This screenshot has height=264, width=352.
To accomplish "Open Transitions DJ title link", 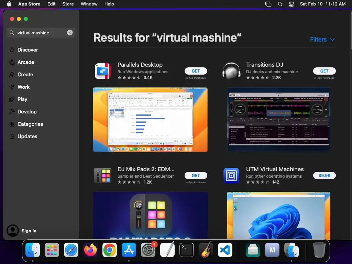I will click(x=264, y=65).
